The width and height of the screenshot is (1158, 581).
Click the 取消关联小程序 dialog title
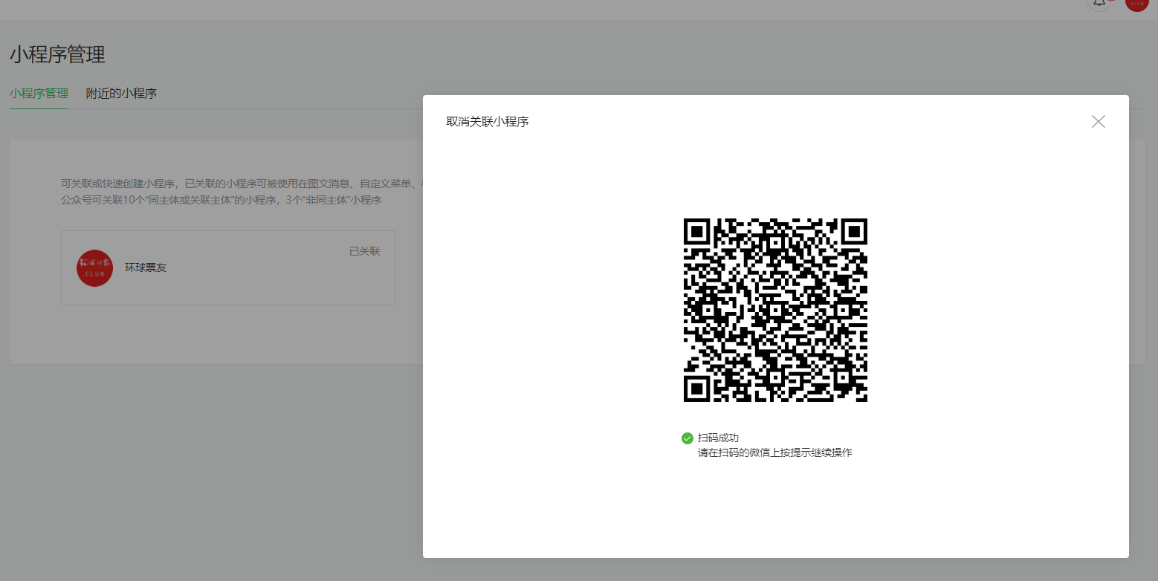coord(488,121)
